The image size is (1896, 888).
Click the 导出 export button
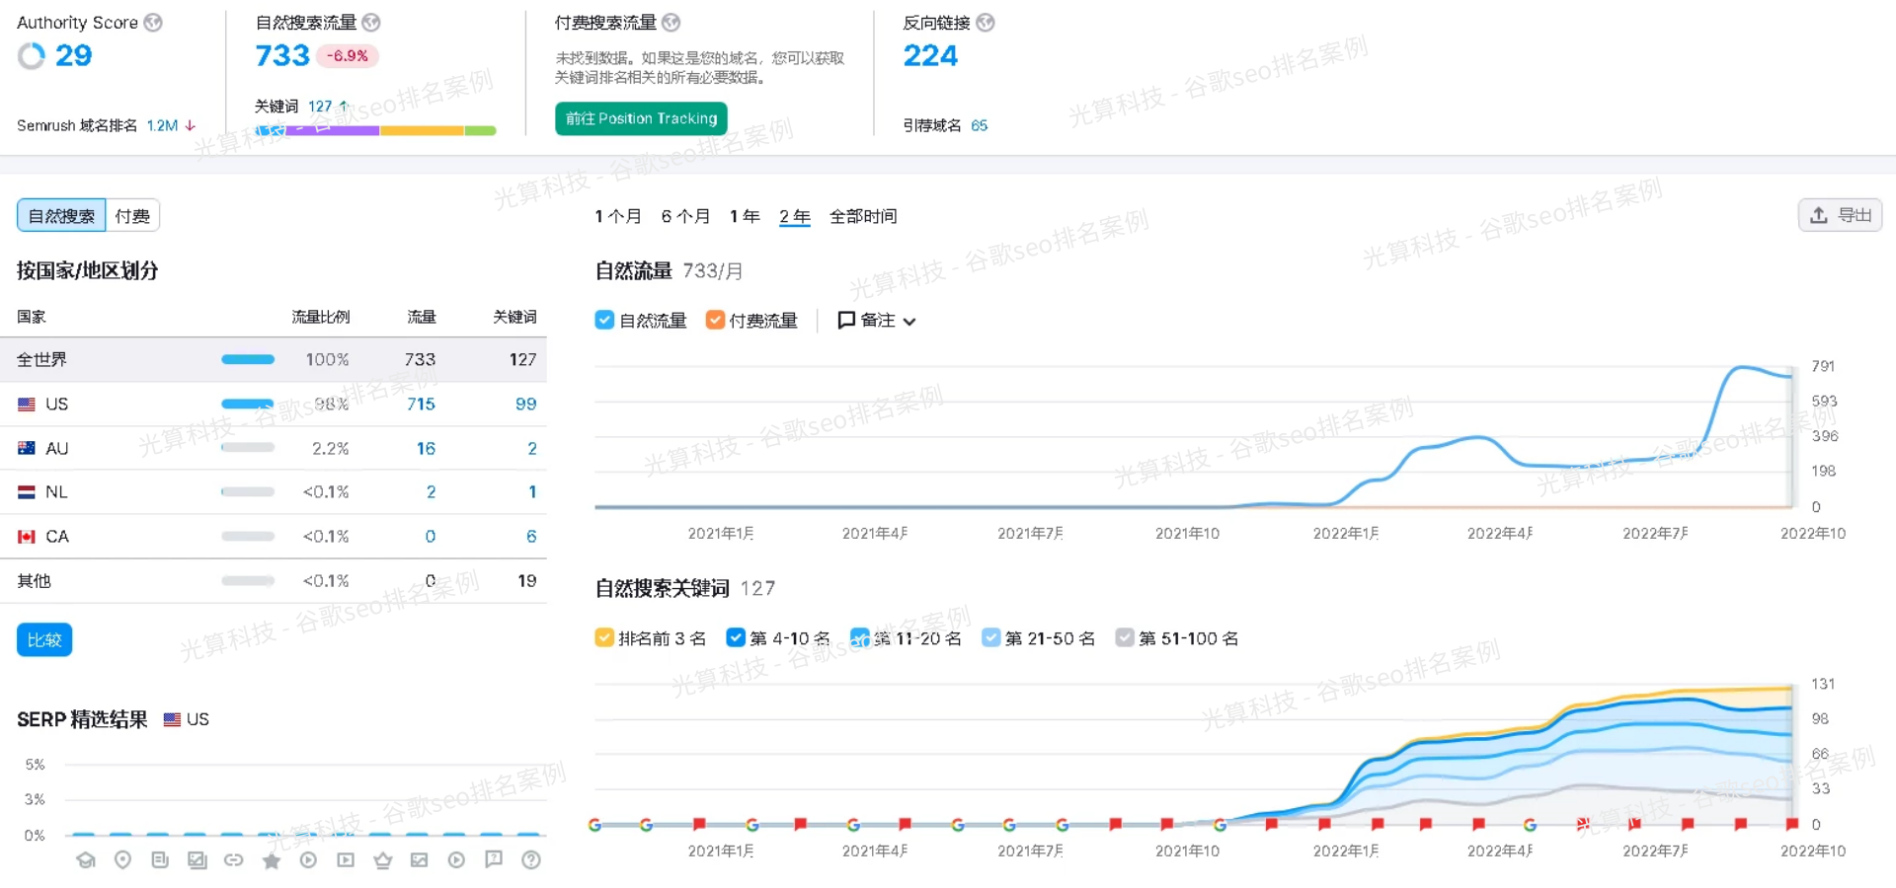1840,215
